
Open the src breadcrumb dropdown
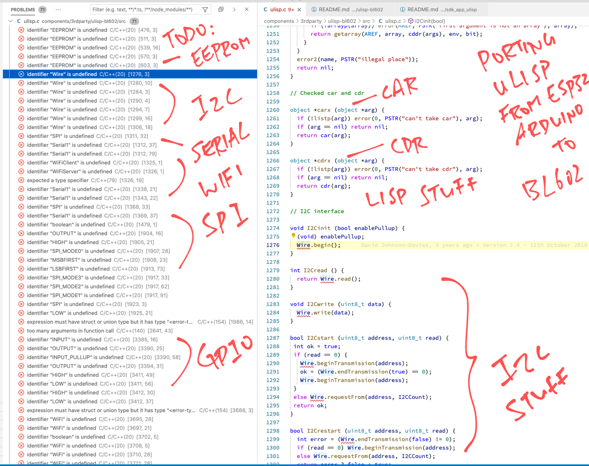(366, 21)
